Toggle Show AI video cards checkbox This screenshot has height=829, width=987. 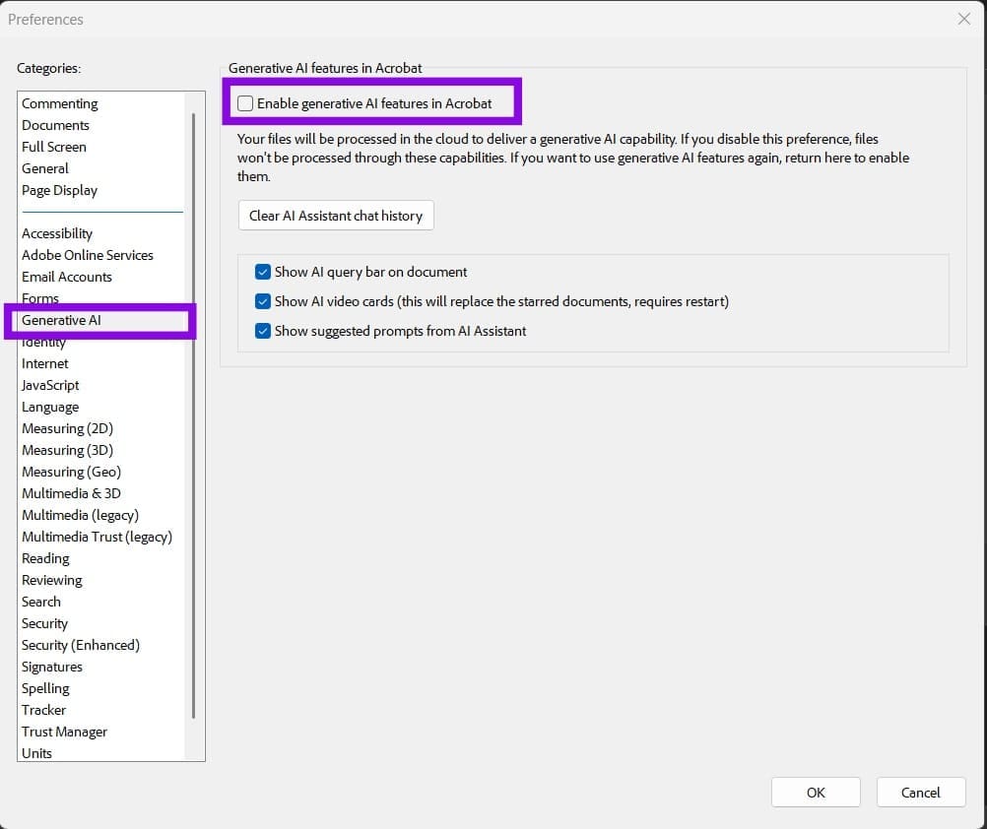[x=262, y=301]
